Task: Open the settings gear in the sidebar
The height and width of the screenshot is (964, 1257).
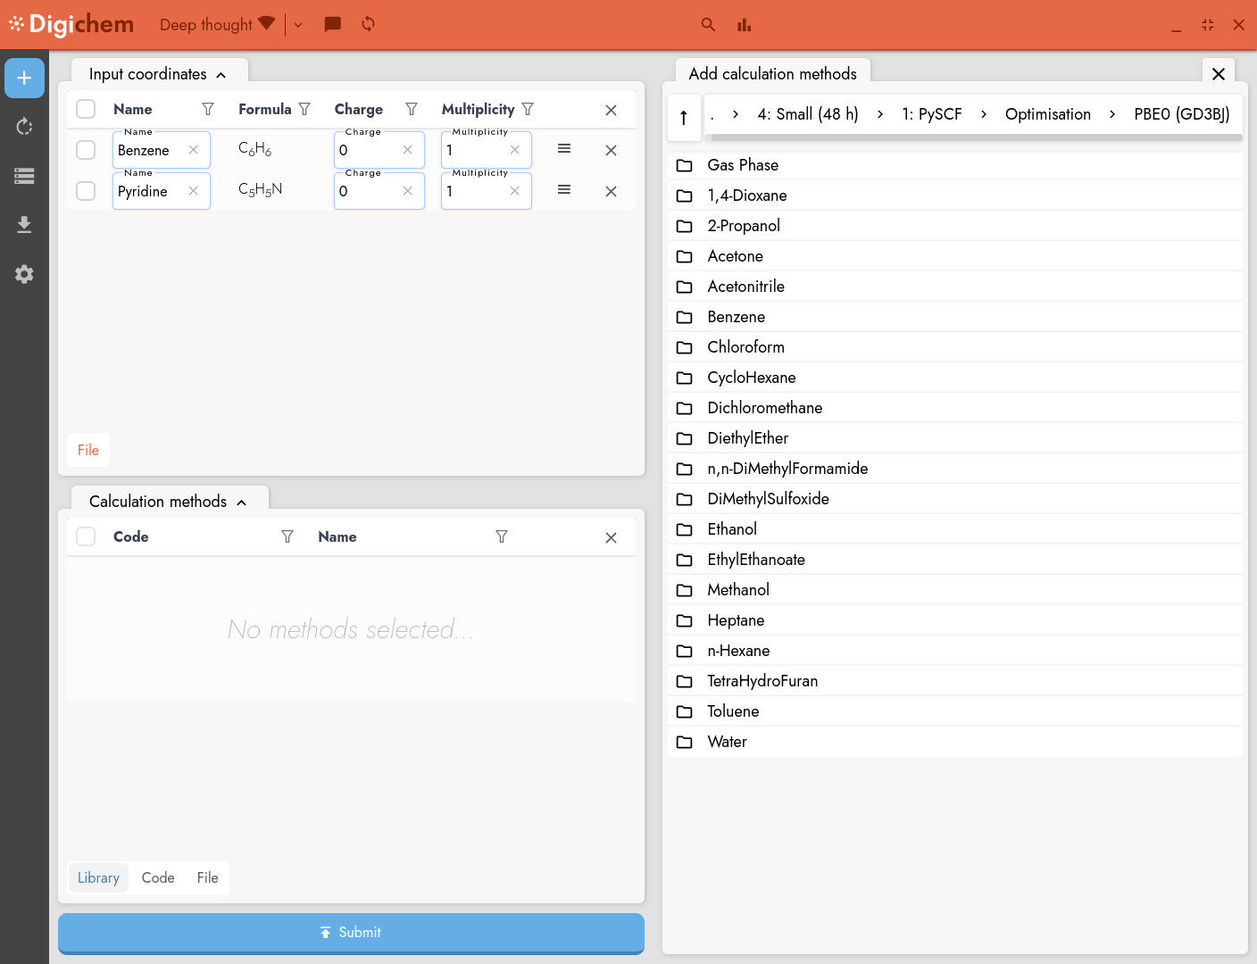Action: coord(24,274)
